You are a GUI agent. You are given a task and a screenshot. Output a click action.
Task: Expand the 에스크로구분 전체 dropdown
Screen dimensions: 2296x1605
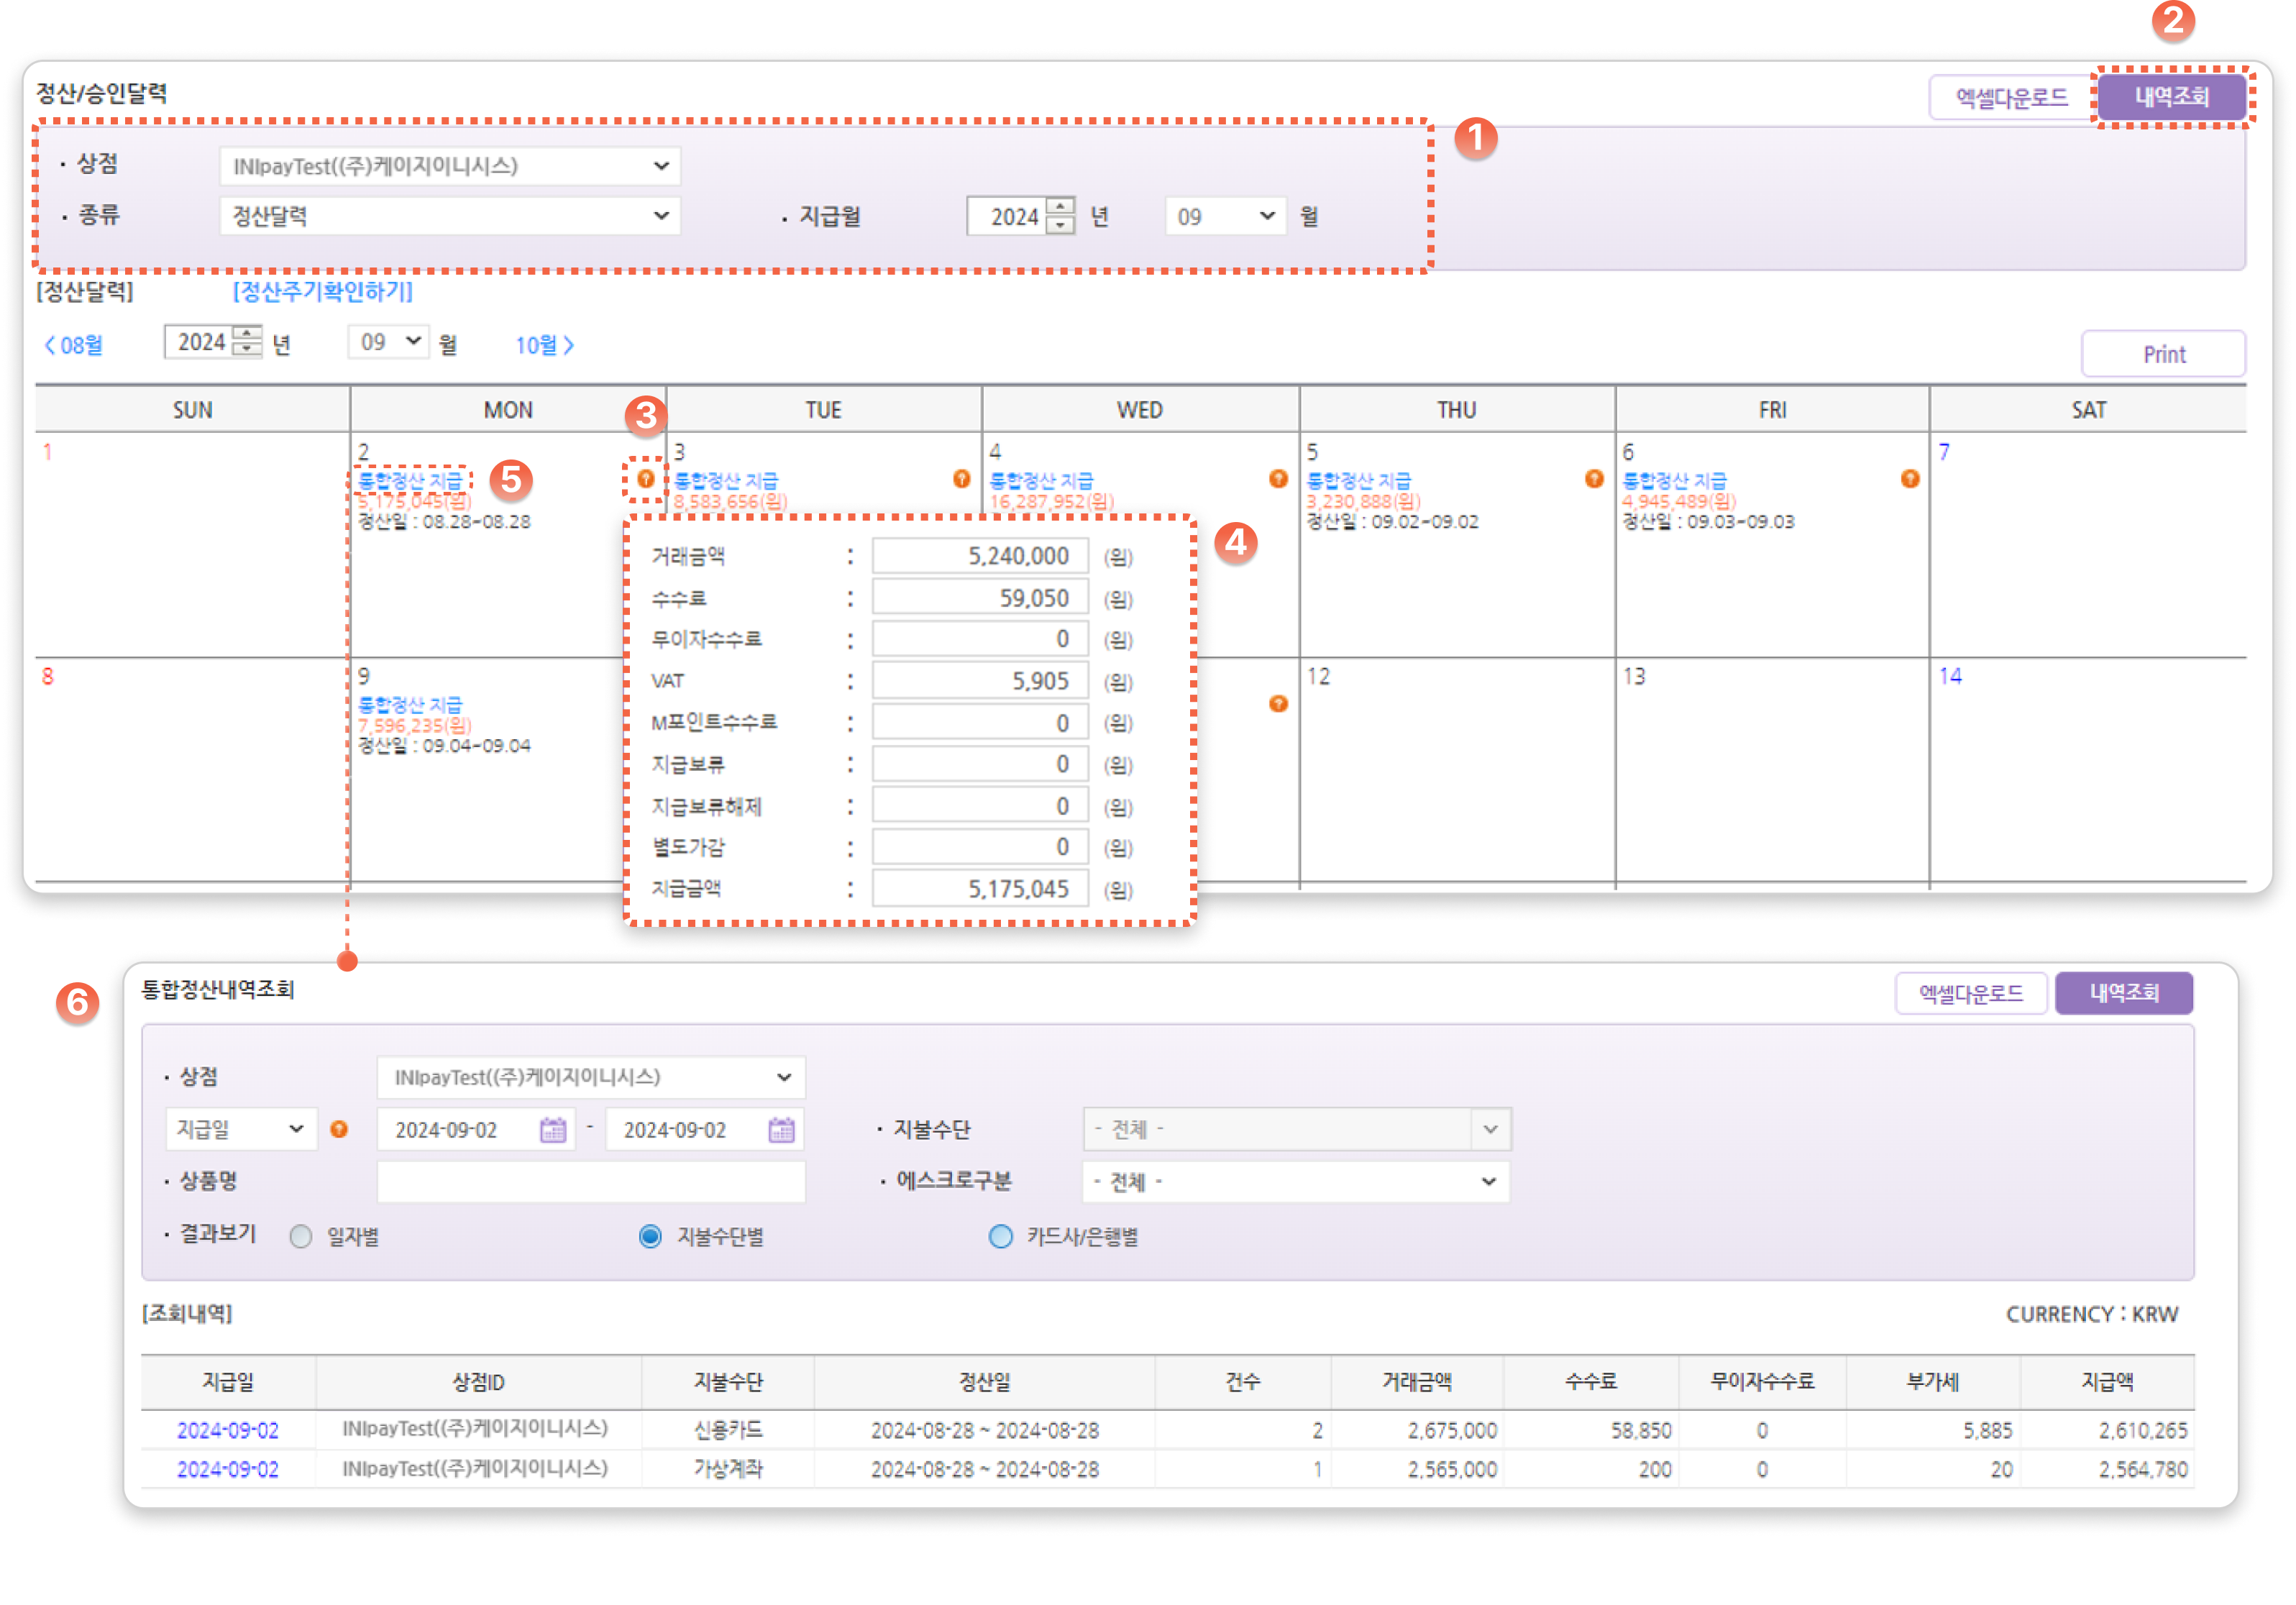tap(1295, 1182)
